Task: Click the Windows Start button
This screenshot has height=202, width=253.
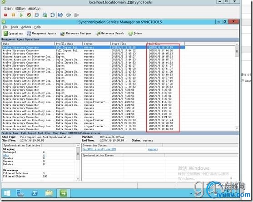Action: click(x=7, y=193)
